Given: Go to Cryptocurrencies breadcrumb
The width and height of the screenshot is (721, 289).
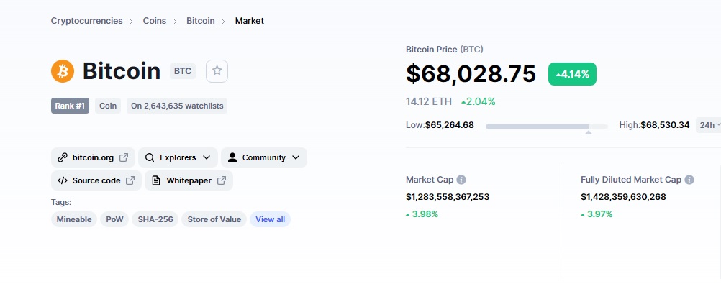Looking at the screenshot, I should pos(87,21).
